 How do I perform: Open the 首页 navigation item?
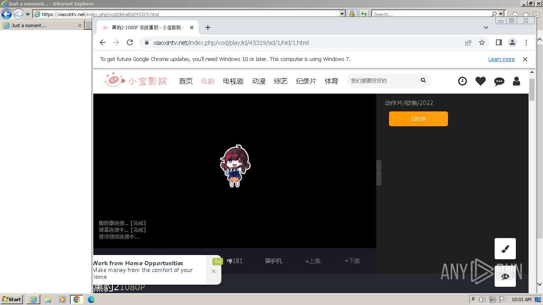click(186, 81)
